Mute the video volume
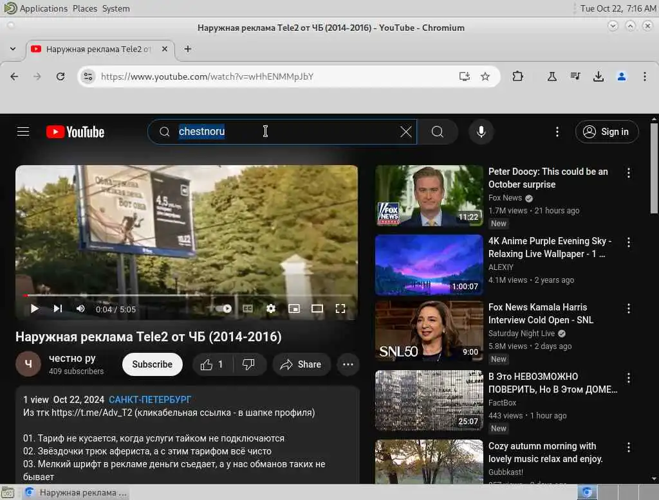 (80, 309)
